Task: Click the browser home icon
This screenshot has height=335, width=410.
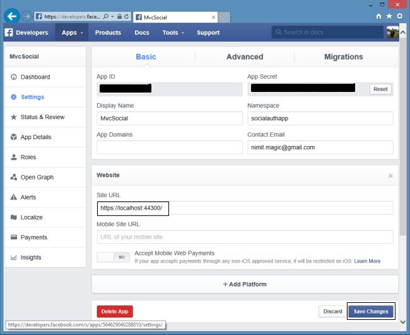Action: 378,16
